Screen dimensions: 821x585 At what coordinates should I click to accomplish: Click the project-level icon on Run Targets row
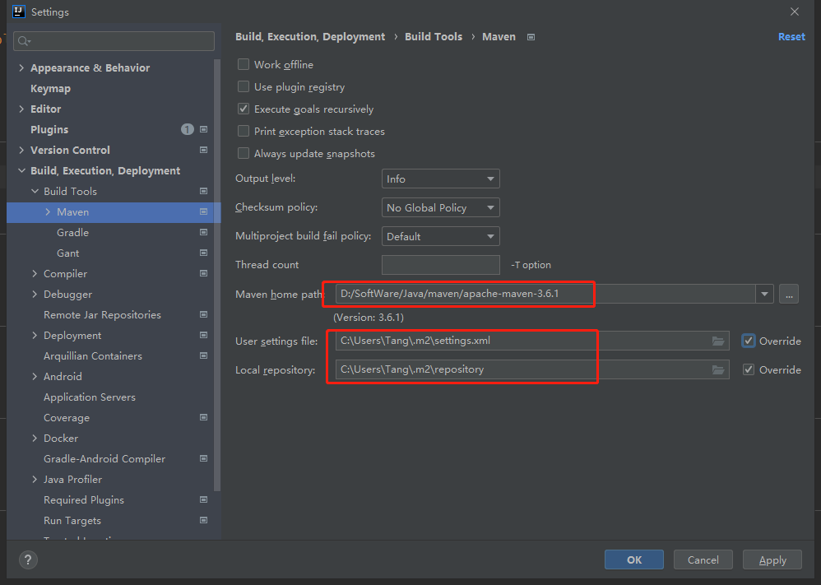[204, 521]
